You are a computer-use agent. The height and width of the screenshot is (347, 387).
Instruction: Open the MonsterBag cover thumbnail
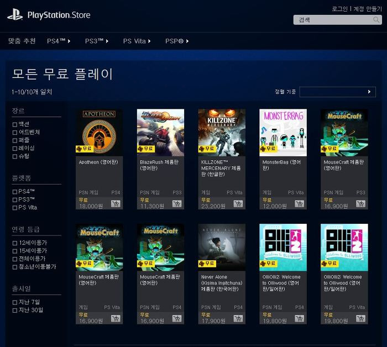click(x=283, y=133)
